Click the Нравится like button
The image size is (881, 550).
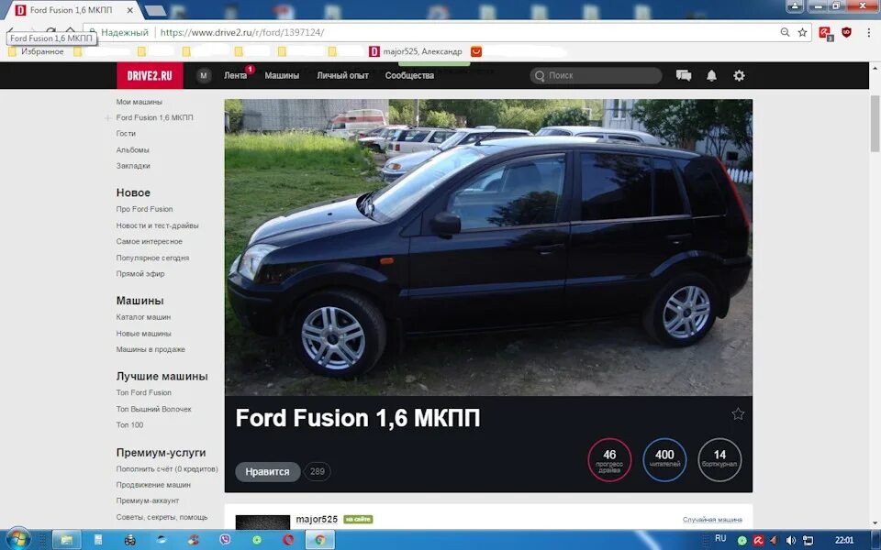[267, 471]
